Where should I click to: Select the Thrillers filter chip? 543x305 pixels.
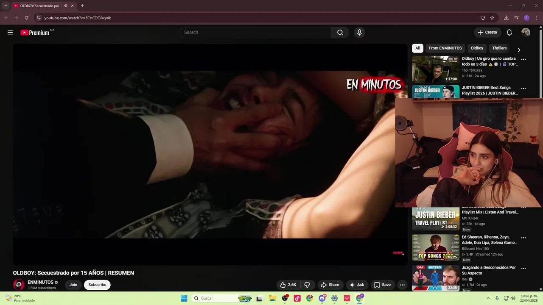coord(499,48)
